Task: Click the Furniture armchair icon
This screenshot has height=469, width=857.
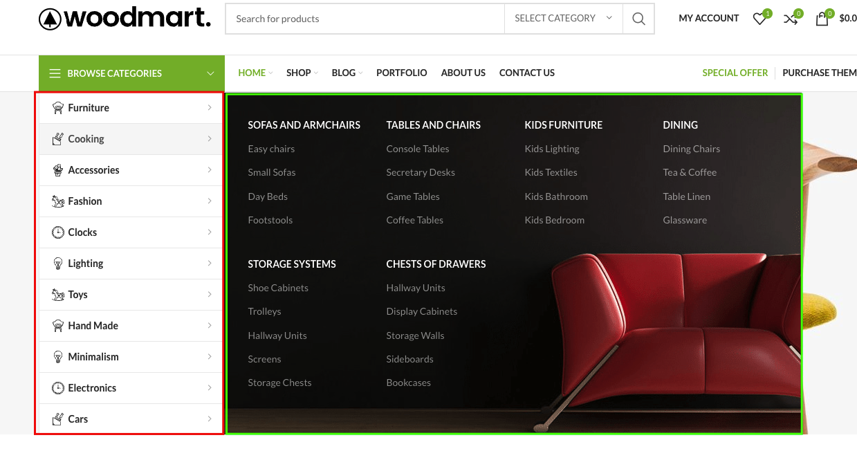Action: pos(58,108)
